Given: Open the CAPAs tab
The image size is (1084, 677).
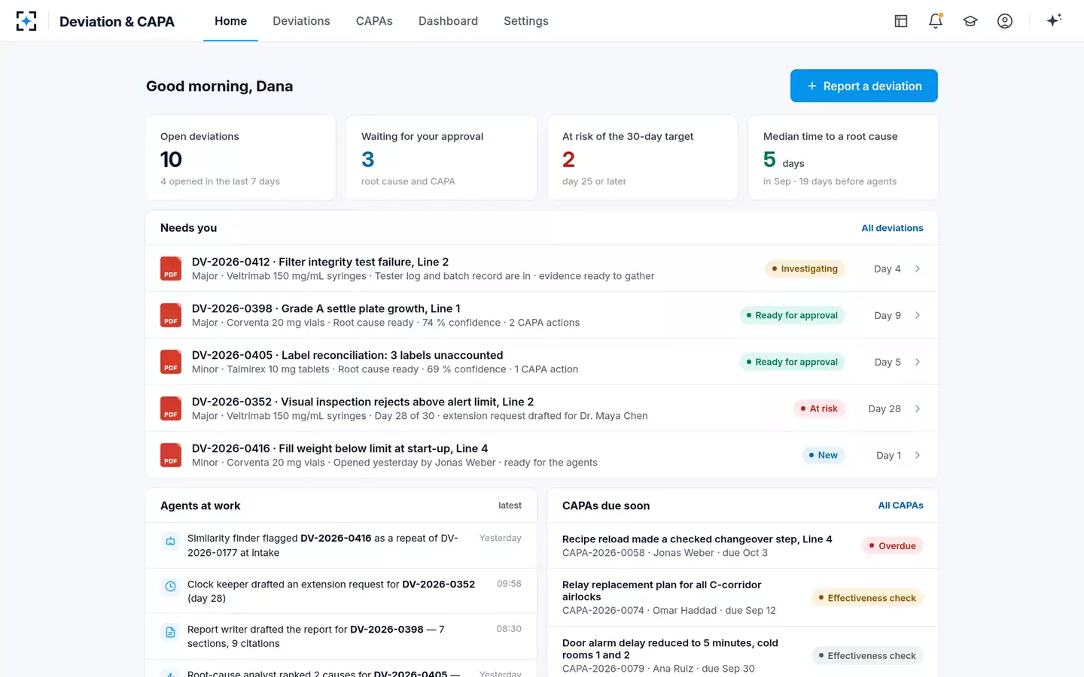Looking at the screenshot, I should pyautogui.click(x=374, y=21).
